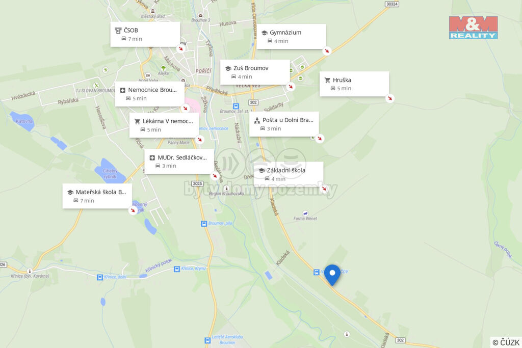The height and width of the screenshot is (348, 522).
Task: Click the Broumov žel. st. bus stop icon
Action: tap(236, 106)
